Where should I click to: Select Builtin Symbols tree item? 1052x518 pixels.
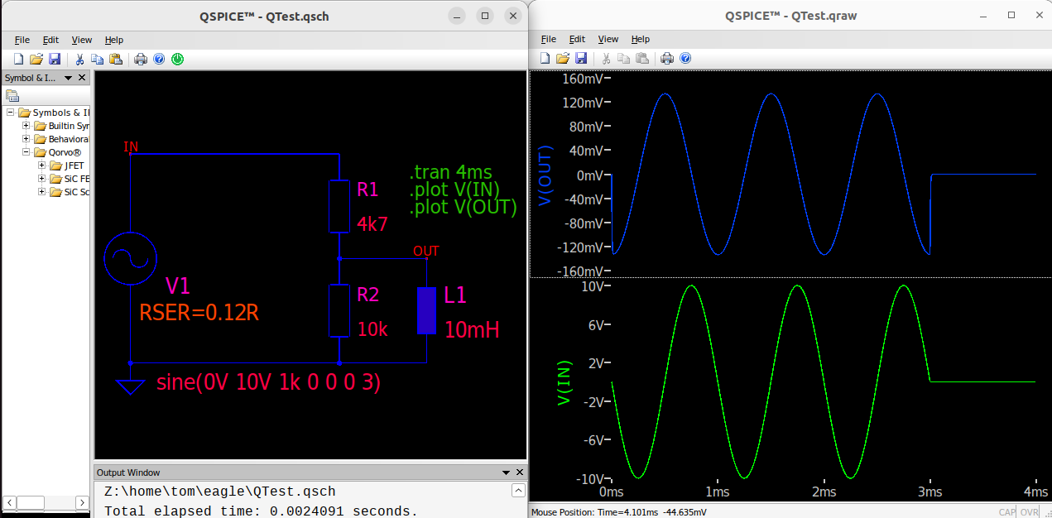coord(69,126)
